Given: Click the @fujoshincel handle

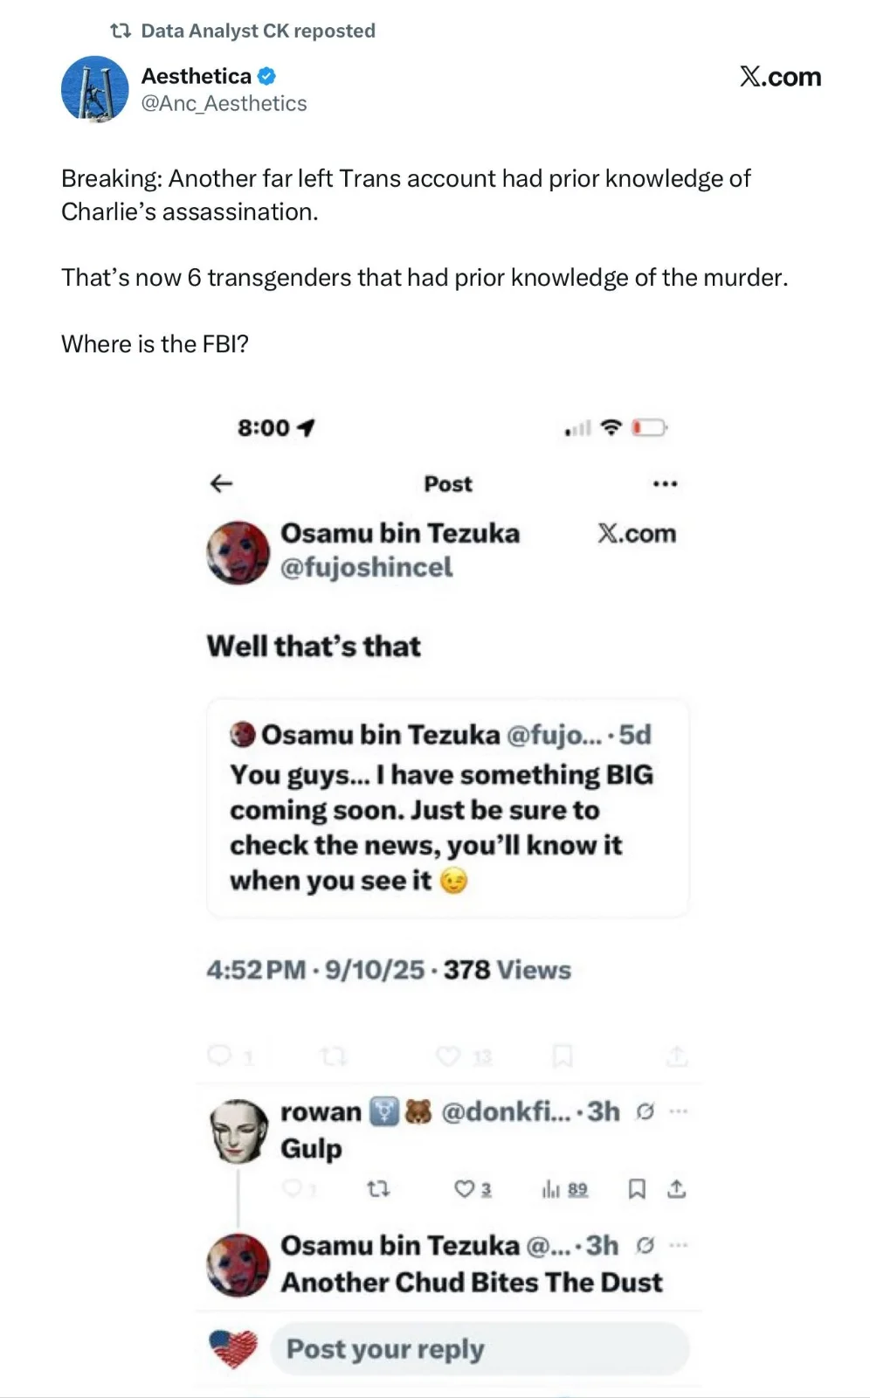Looking at the screenshot, I should tap(366, 568).
